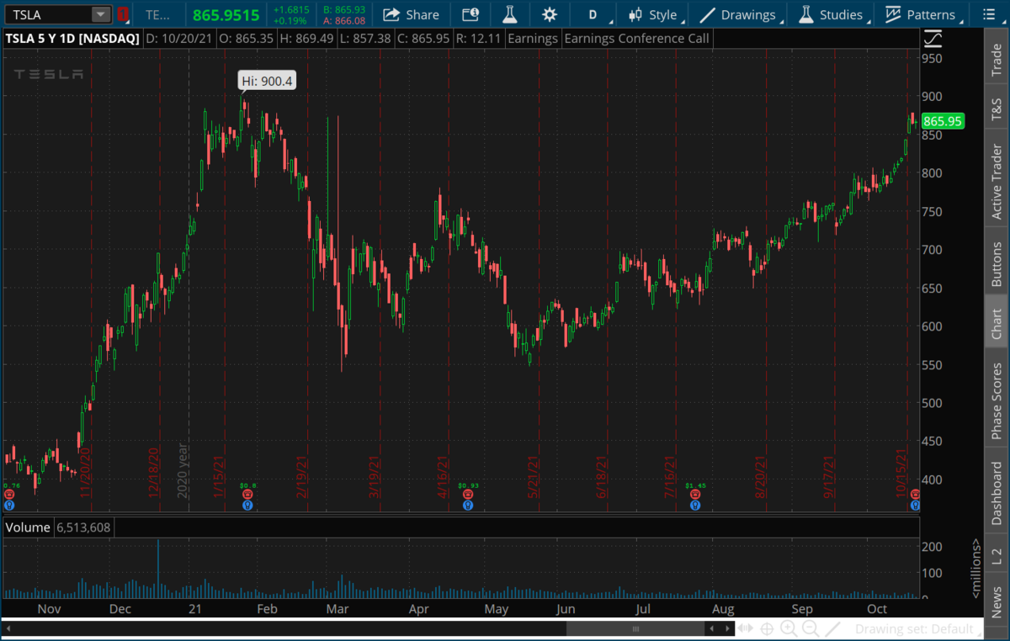The width and height of the screenshot is (1010, 641).
Task: Open the Dashboard sidebar tab
Action: pyautogui.click(x=997, y=493)
